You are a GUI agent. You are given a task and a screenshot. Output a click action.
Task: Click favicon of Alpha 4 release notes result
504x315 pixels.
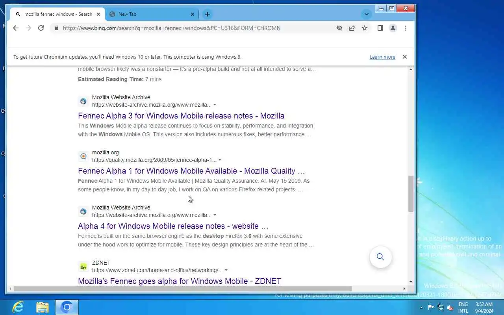tap(83, 211)
